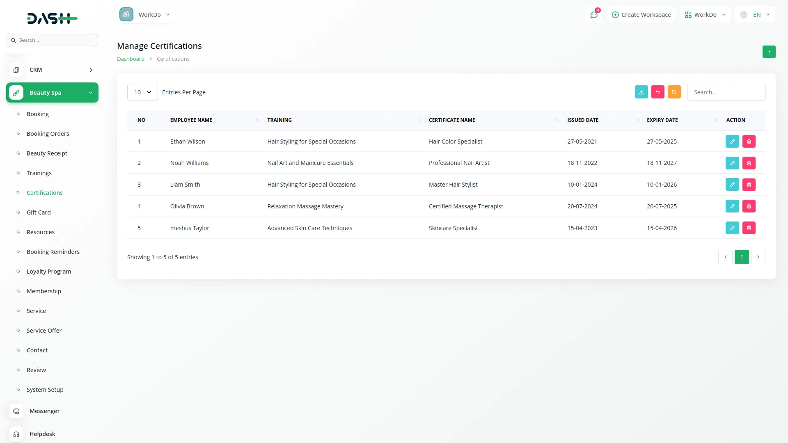The height and width of the screenshot is (443, 788).
Task: Edit Ethan Wilson's certification row
Action: coord(732,142)
